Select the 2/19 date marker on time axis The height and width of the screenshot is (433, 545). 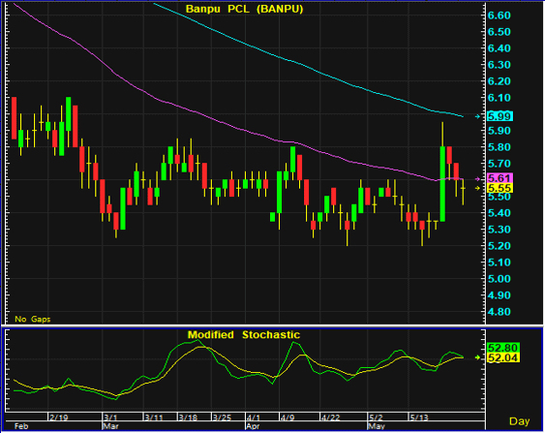tap(58, 418)
